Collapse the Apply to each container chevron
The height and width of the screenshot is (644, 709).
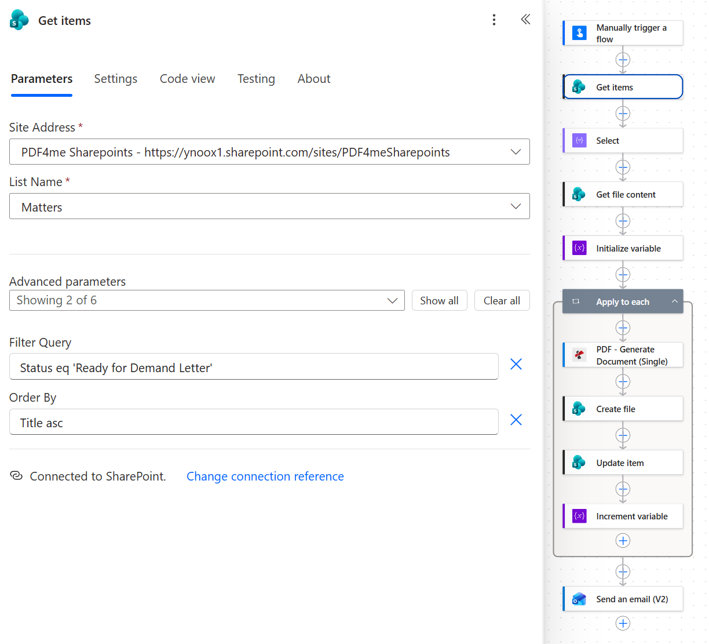point(674,301)
